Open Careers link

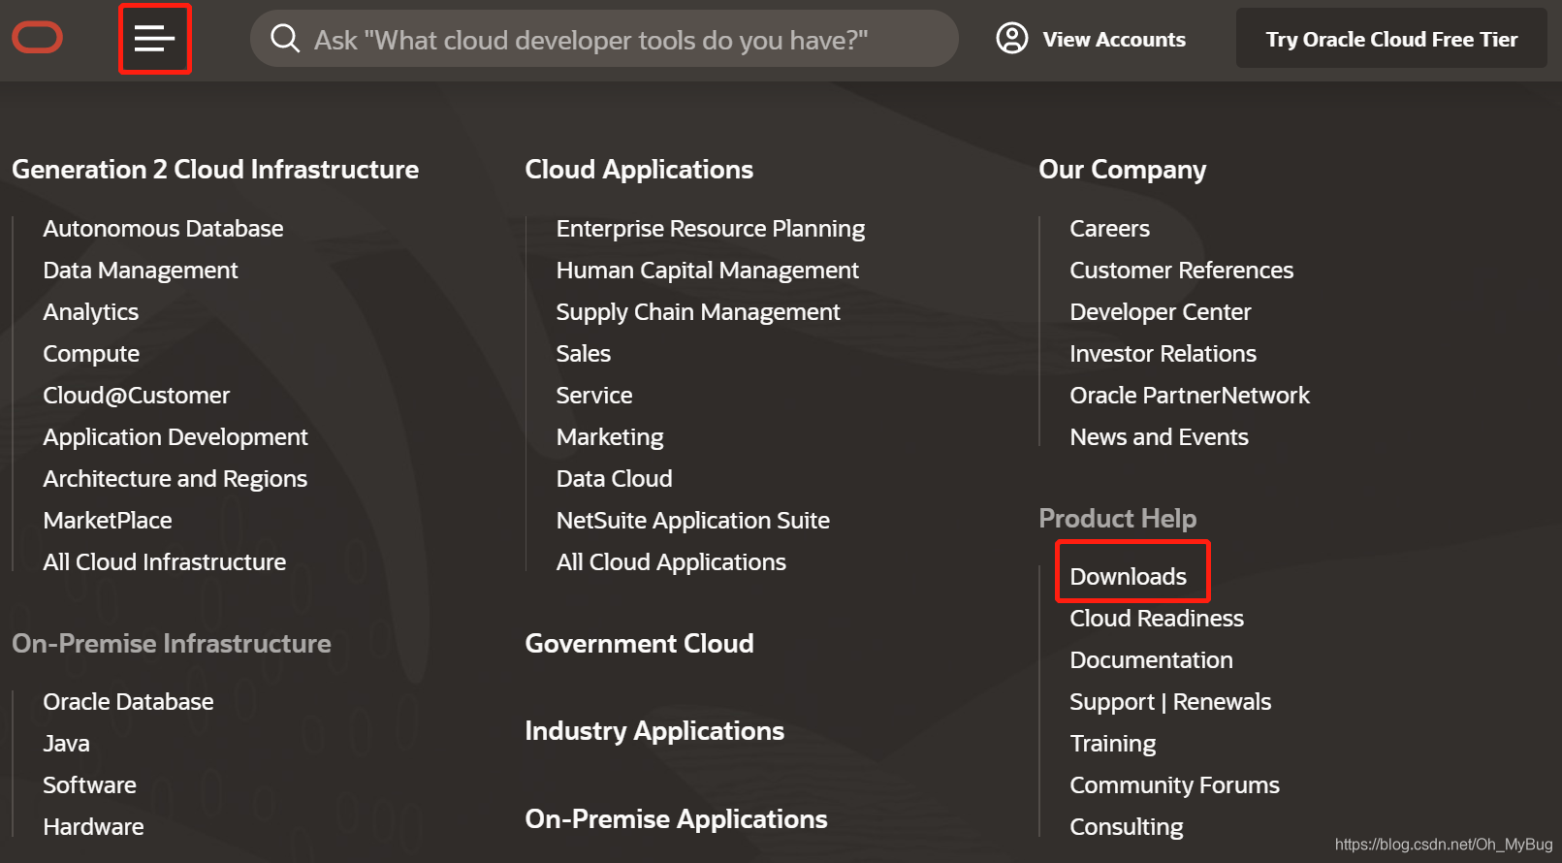1110,229
